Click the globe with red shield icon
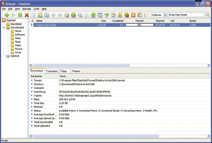 73,15
